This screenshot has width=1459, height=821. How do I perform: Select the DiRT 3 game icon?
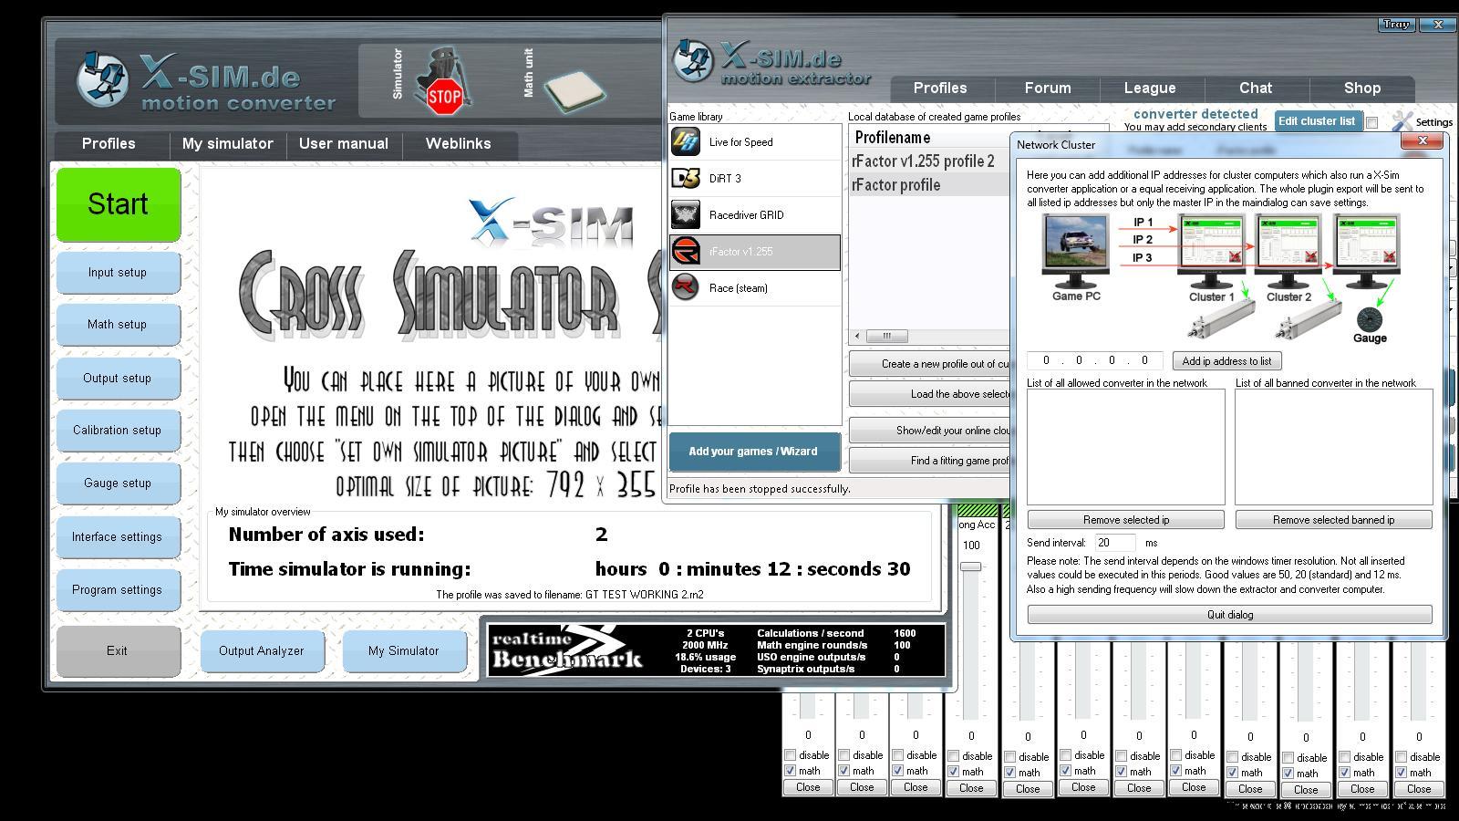pos(686,179)
